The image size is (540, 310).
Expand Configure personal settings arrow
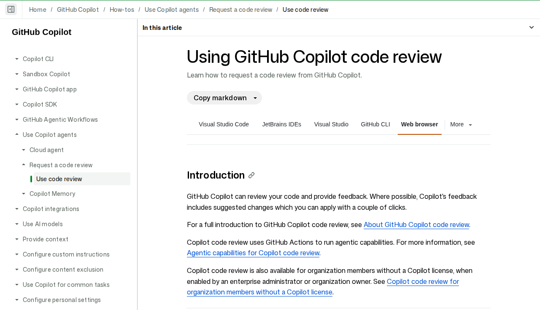tap(17, 300)
